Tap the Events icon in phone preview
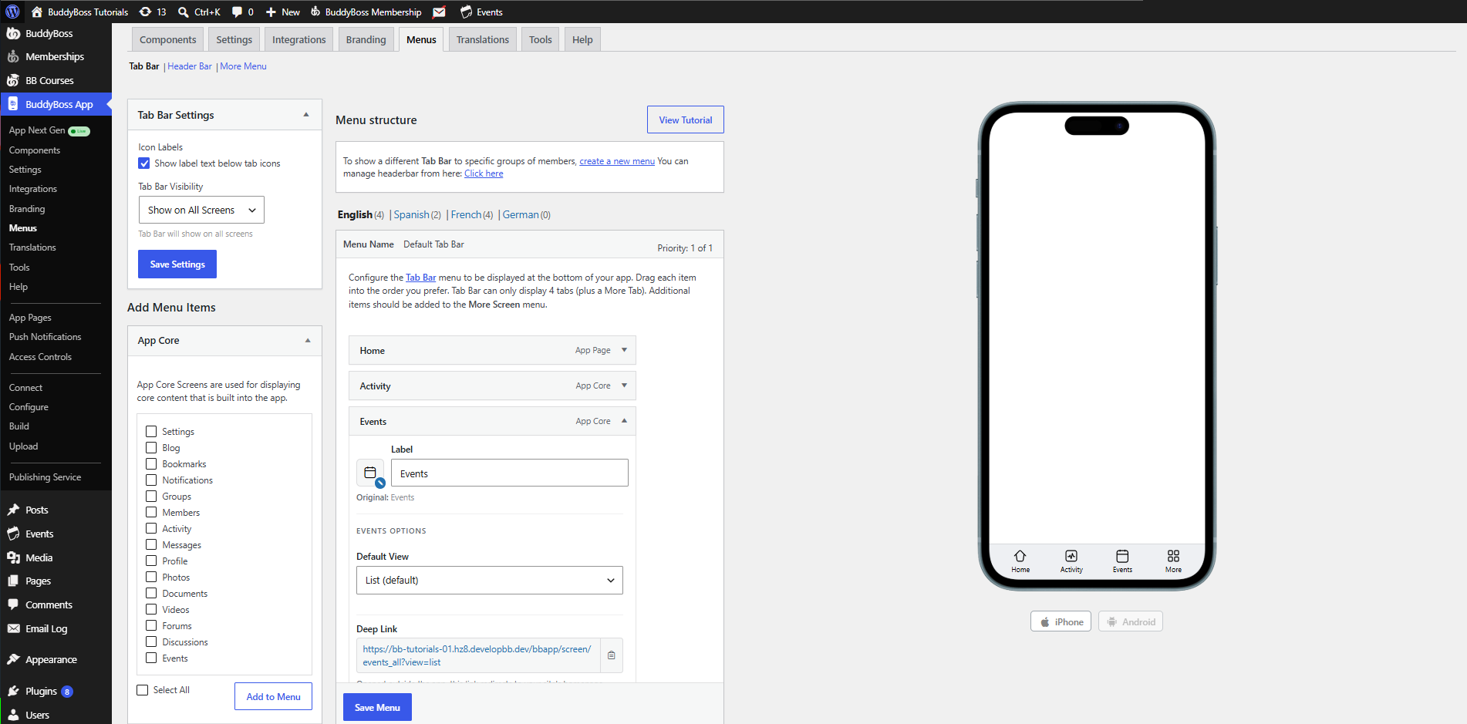 [1122, 556]
